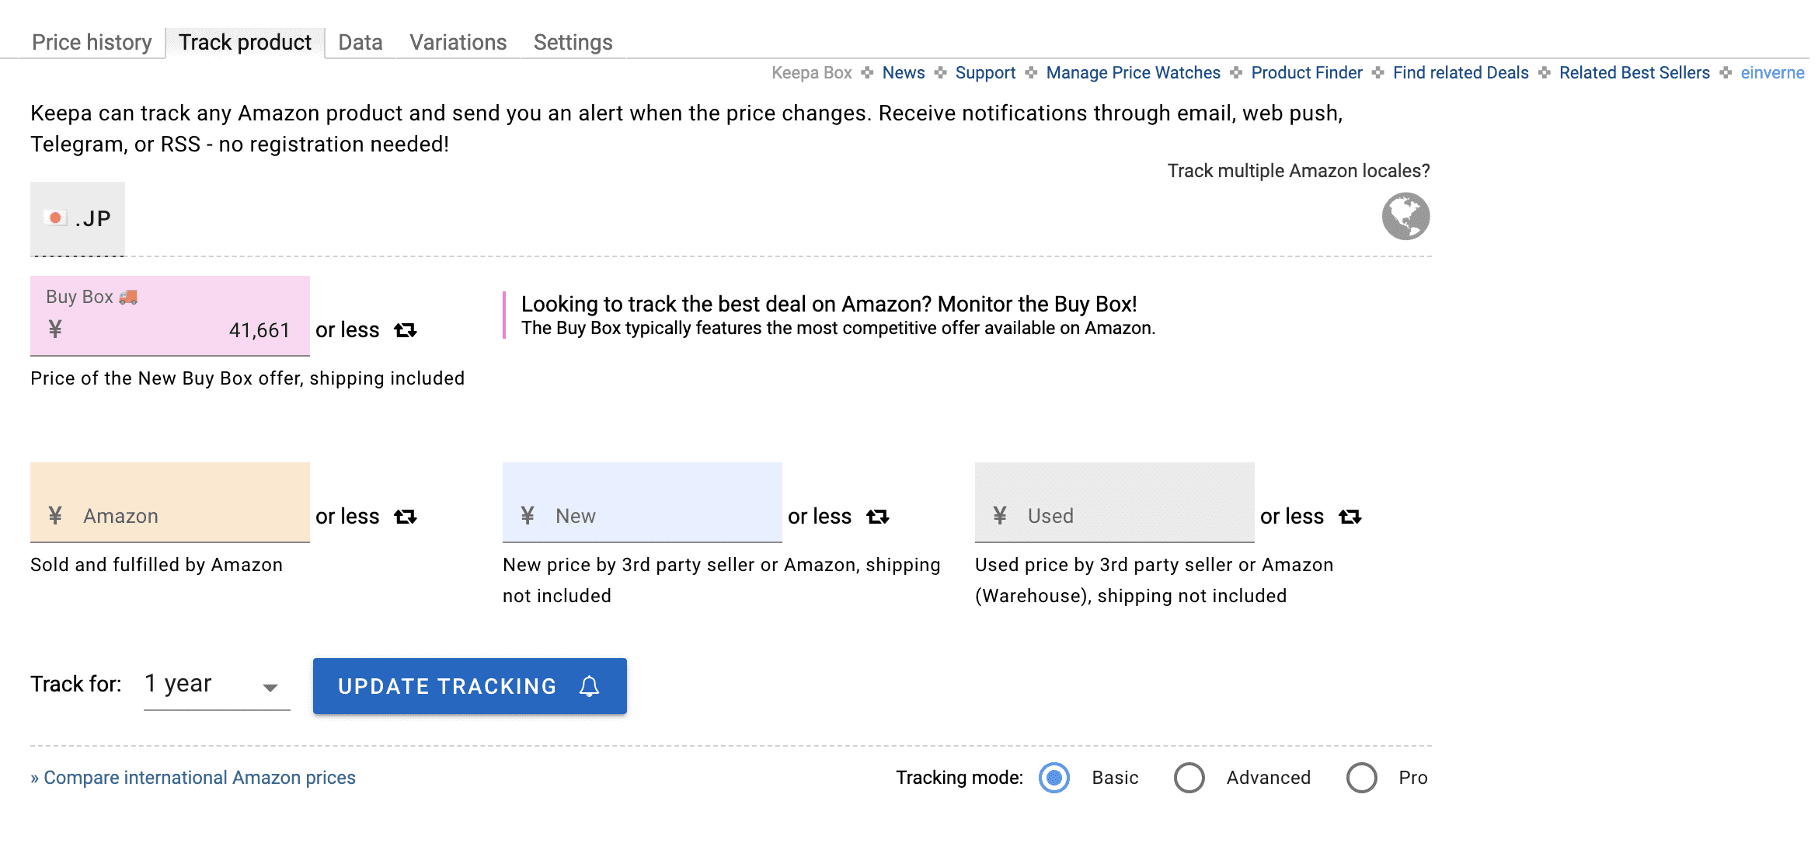Open the Settings tab
The width and height of the screenshot is (1818, 850).
(x=573, y=42)
